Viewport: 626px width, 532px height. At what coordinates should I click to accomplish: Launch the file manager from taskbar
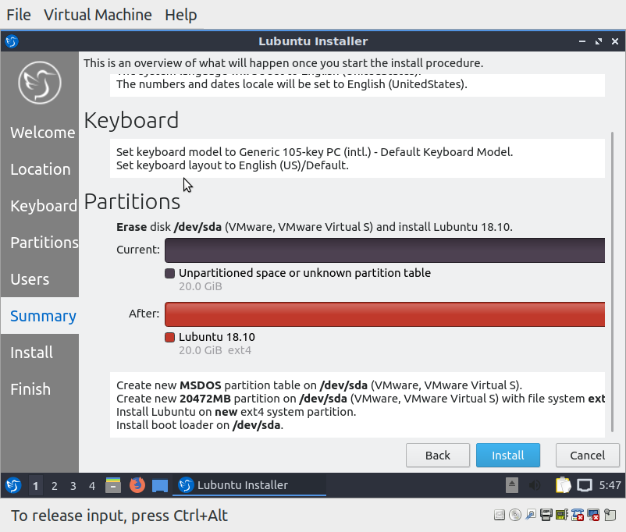113,485
